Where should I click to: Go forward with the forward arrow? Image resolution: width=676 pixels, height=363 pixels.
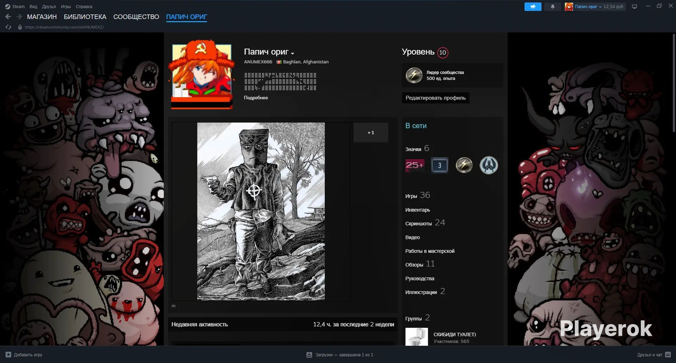pos(19,17)
